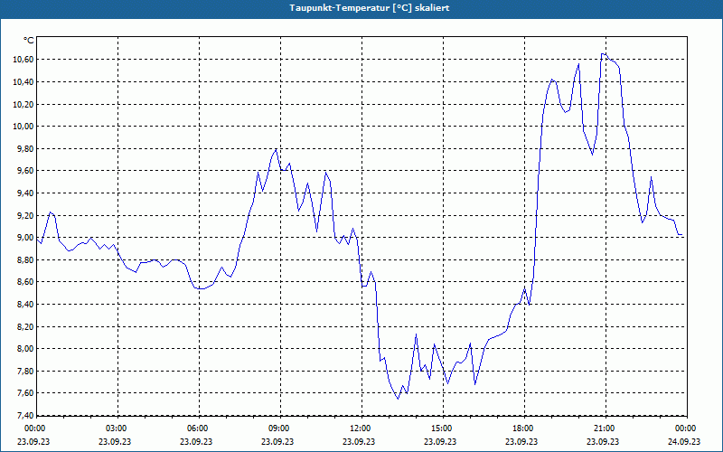The width and height of the screenshot is (723, 452).
Task: Click the °C unit label on the y-axis
Action: pyautogui.click(x=28, y=41)
